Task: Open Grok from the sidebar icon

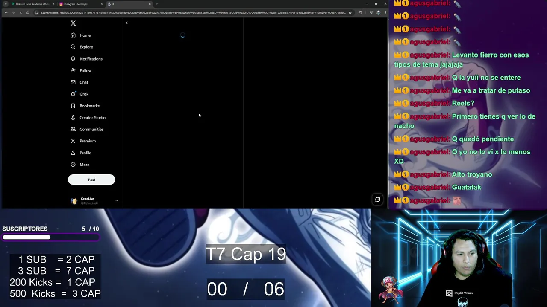Action: (73, 94)
